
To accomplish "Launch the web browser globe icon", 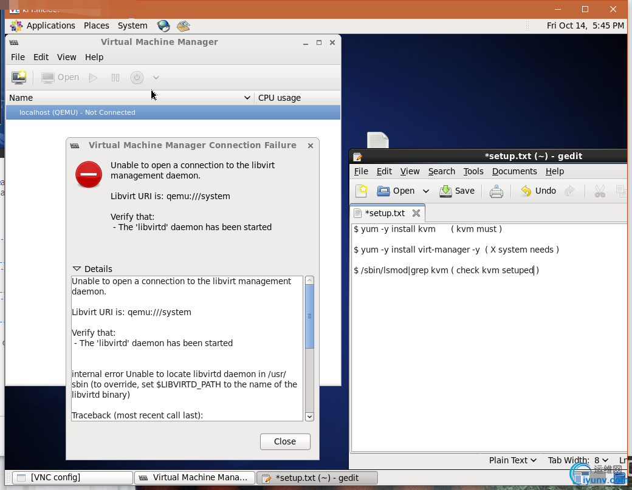I will click(x=163, y=26).
